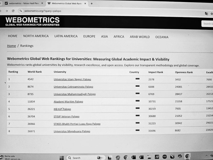Click the Search Universities input field
This screenshot has width=213, height=160.
[x=207, y=24]
